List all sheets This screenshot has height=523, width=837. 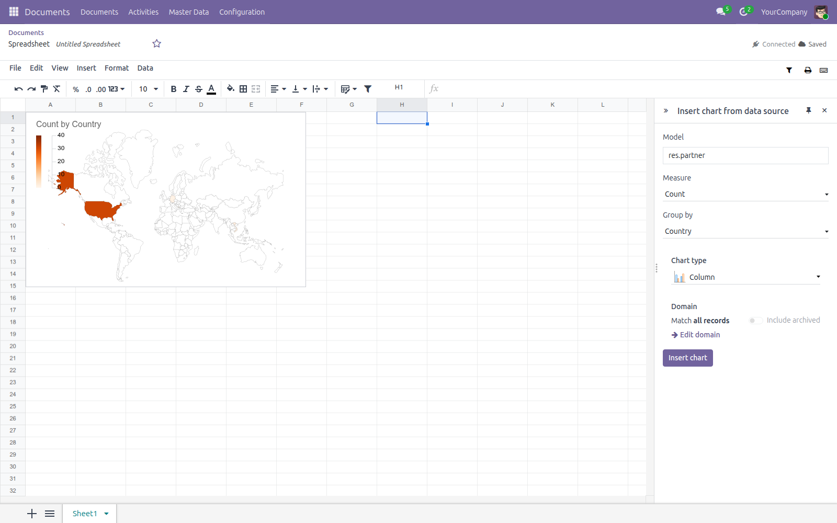click(x=50, y=514)
